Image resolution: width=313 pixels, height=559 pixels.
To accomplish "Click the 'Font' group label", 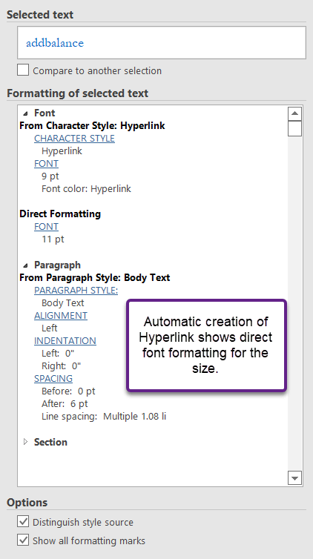I will click(45, 113).
